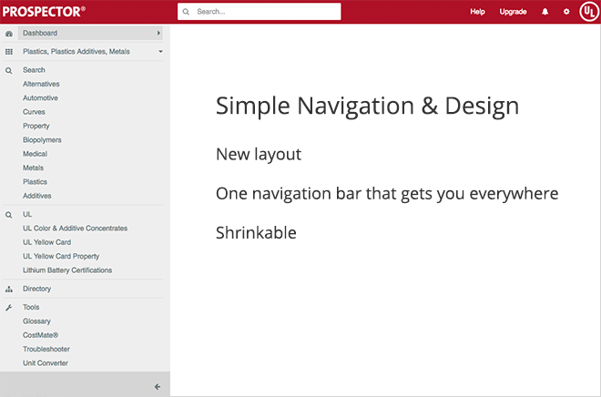The width and height of the screenshot is (601, 397).
Task: Open the Unit Converter tool
Action: point(46,363)
